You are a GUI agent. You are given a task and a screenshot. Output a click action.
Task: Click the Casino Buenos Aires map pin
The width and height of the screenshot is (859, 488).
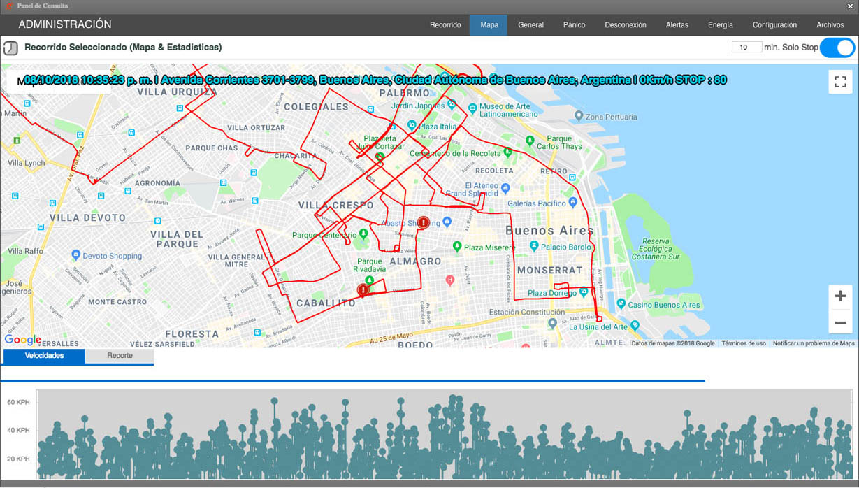click(x=621, y=305)
